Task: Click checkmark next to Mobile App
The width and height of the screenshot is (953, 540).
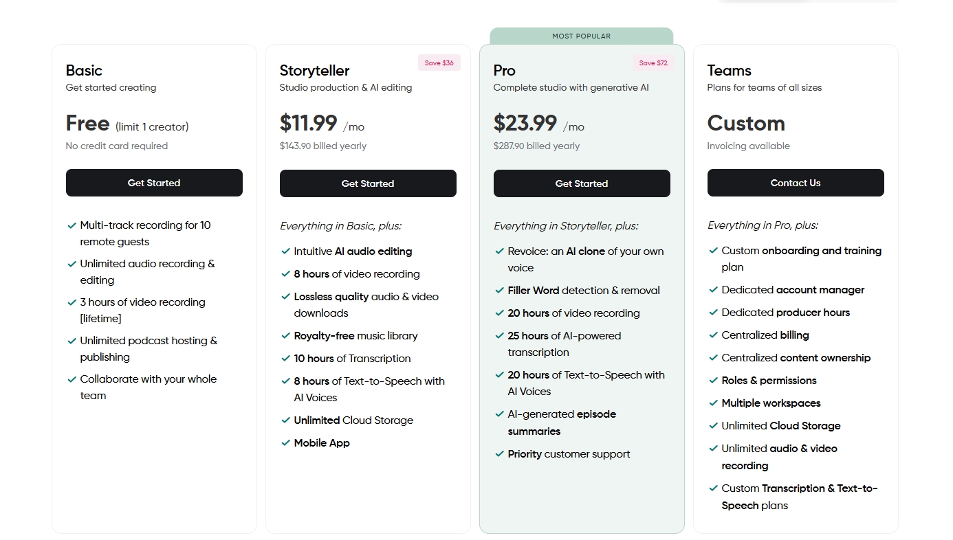Action: pos(285,443)
